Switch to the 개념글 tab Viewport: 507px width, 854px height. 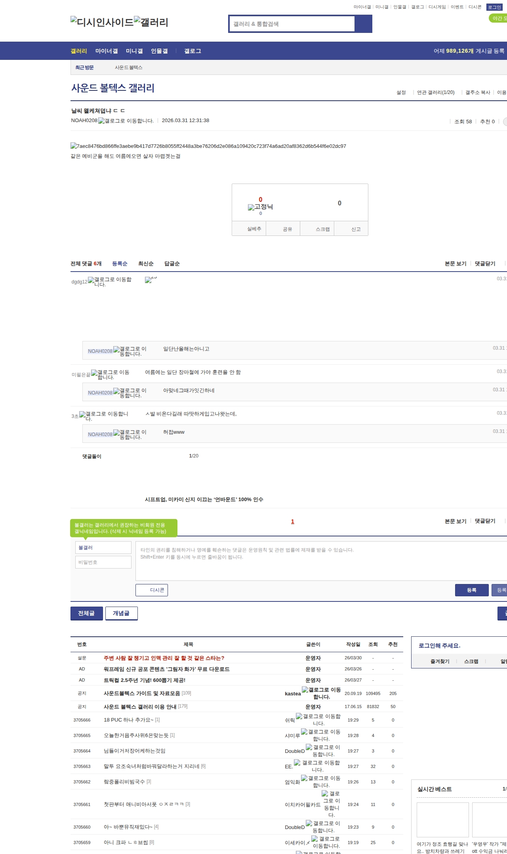click(121, 613)
